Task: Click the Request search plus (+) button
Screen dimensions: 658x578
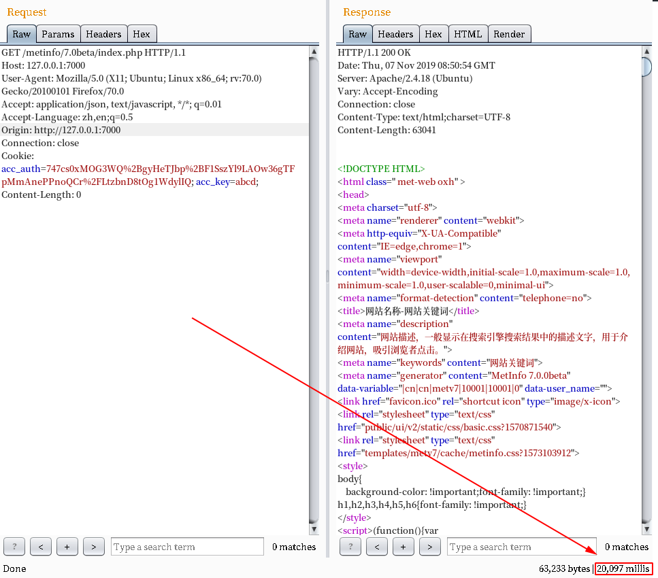Action: click(67, 547)
